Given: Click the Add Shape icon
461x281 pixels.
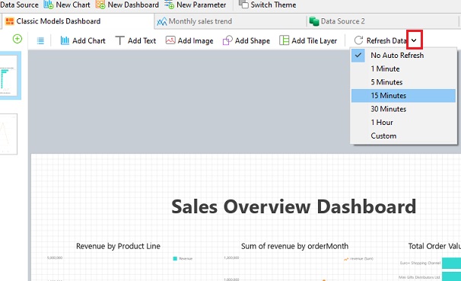Looking at the screenshot, I should point(227,40).
